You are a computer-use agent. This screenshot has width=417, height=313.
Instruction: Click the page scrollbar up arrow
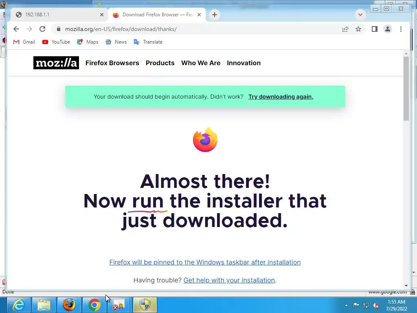(x=406, y=53)
